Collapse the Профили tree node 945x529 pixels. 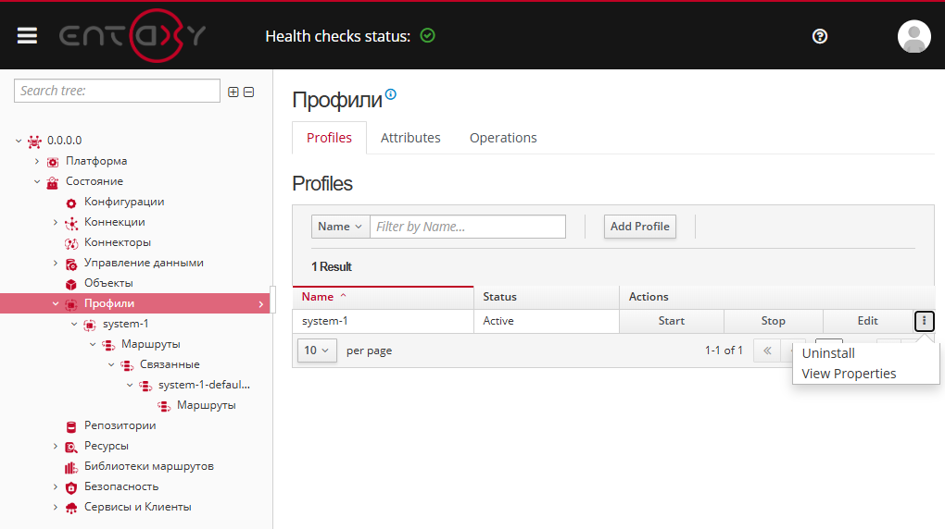click(56, 304)
